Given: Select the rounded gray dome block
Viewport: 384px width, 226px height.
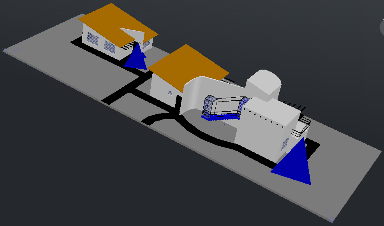Looking at the screenshot, I should pyautogui.click(x=264, y=84).
